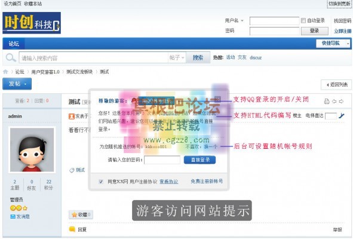Toggle the agree user agreement checkbox
353x239 pixels.
point(101,182)
